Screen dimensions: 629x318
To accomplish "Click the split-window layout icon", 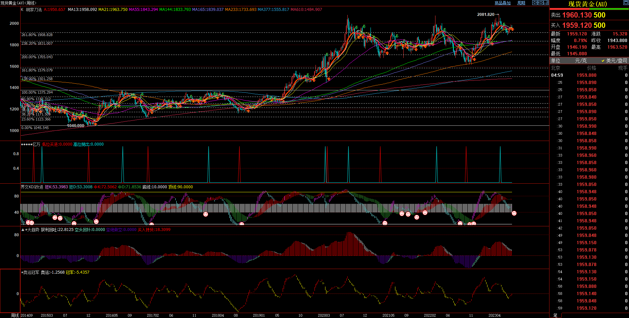I will click(x=546, y=3).
